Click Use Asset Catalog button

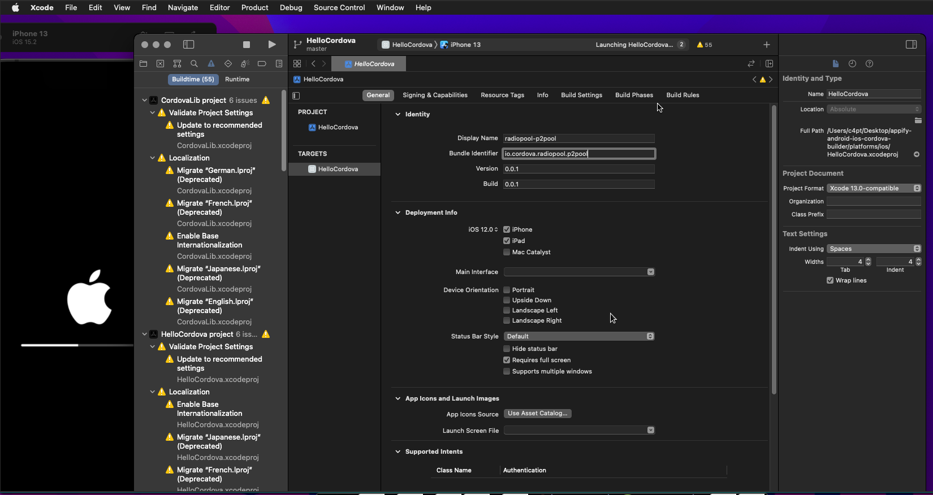coord(537,414)
